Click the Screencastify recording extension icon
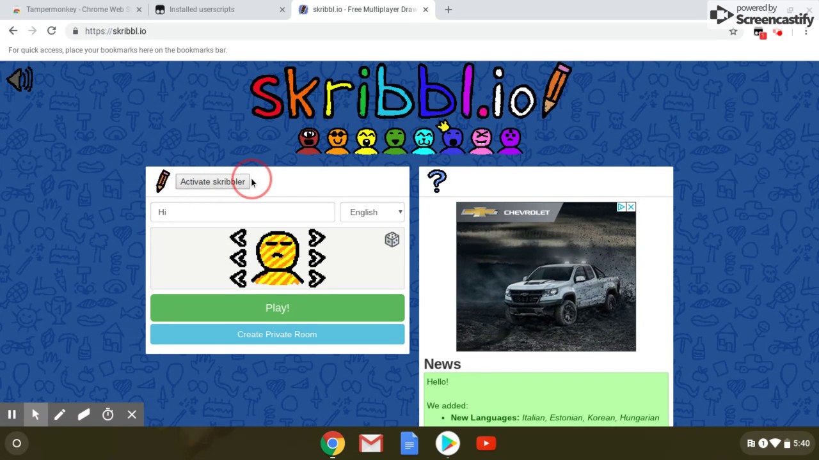819x460 pixels. [x=777, y=33]
